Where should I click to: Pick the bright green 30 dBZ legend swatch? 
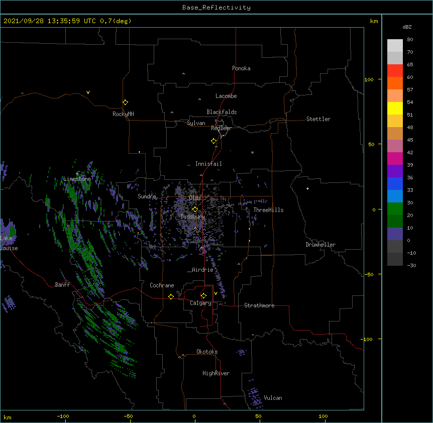click(395, 209)
